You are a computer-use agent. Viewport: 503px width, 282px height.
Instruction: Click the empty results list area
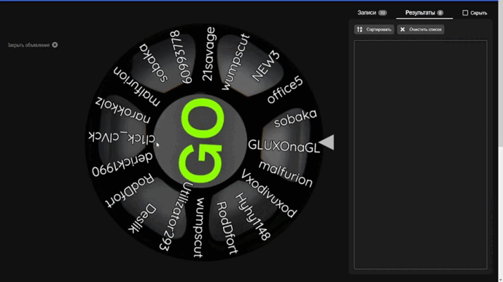420,154
